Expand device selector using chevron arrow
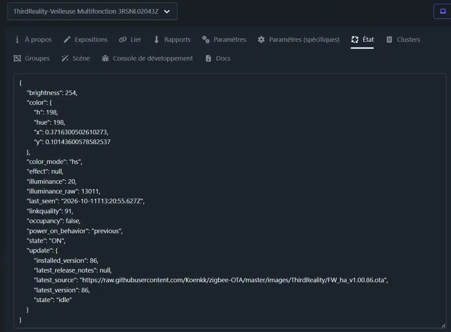451x332 pixels. (x=167, y=12)
